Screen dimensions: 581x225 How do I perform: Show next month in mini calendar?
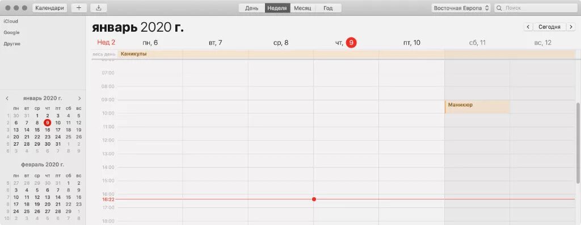[79, 99]
